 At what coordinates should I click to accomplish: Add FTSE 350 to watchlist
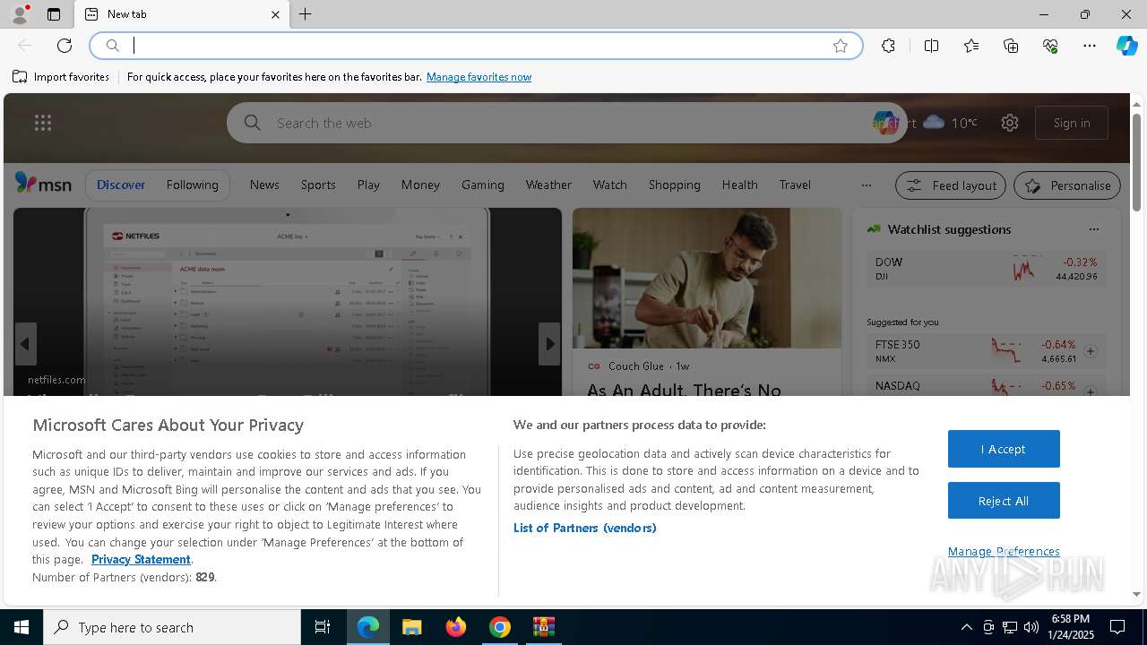click(x=1091, y=351)
